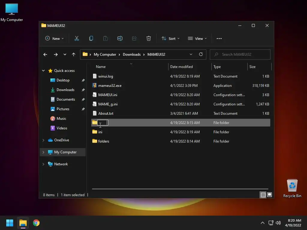The height and width of the screenshot is (230, 307).
Task: Select Network in the navigation pane
Action: 61,164
